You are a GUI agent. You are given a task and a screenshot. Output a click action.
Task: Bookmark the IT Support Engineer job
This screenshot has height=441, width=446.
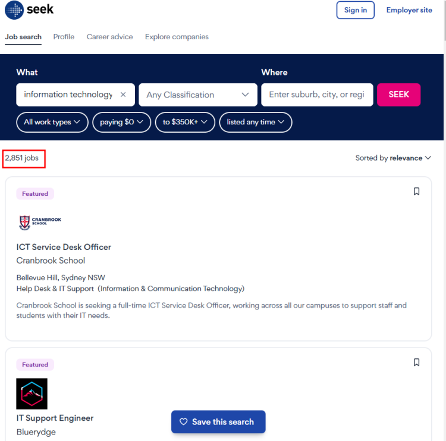pyautogui.click(x=416, y=362)
